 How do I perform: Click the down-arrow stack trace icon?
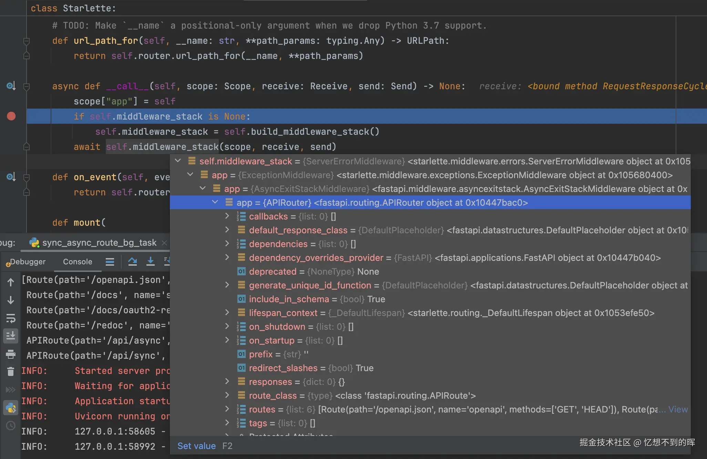(x=11, y=300)
